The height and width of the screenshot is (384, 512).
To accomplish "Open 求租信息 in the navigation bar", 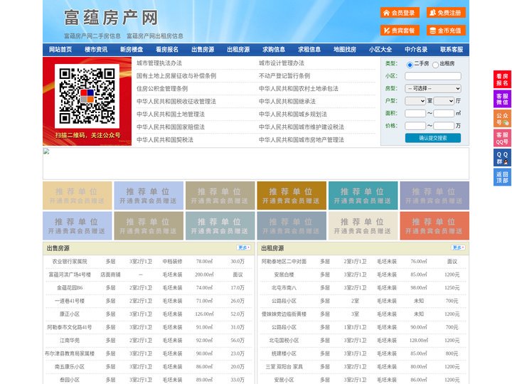I will tap(309, 50).
